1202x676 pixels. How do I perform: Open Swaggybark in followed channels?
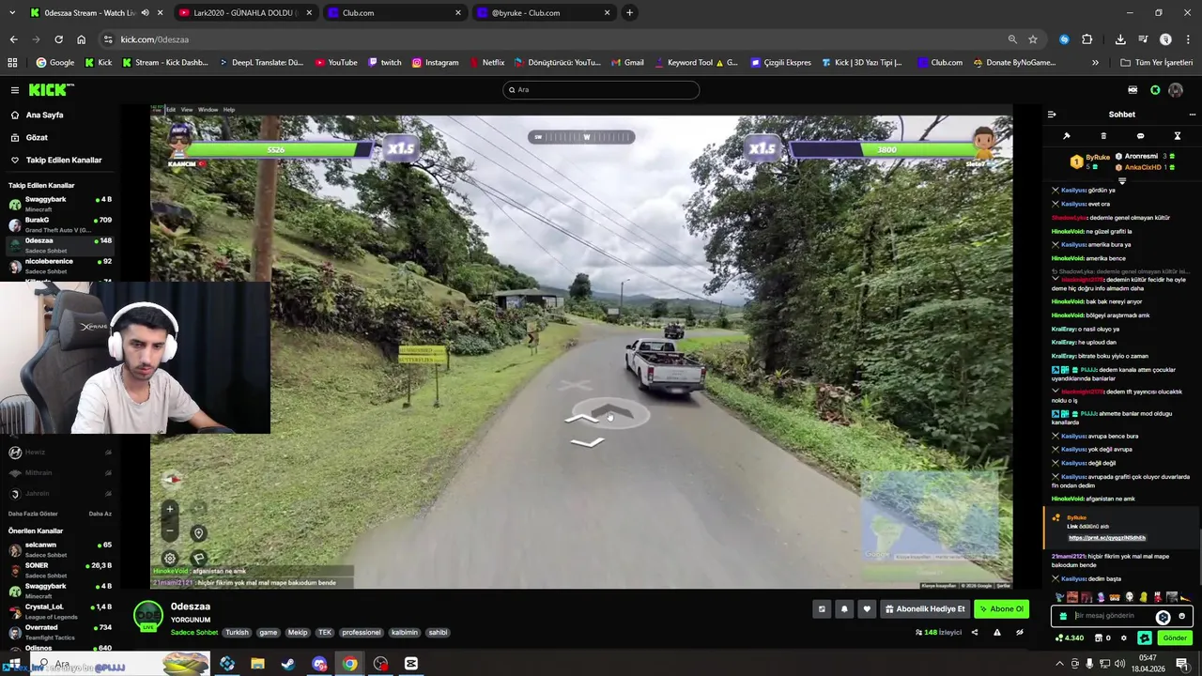tap(58, 203)
